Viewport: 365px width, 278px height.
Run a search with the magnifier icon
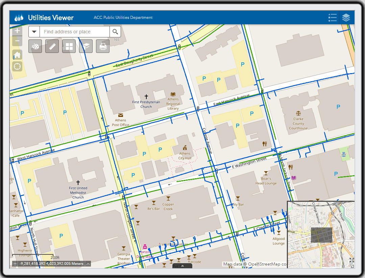(115, 31)
